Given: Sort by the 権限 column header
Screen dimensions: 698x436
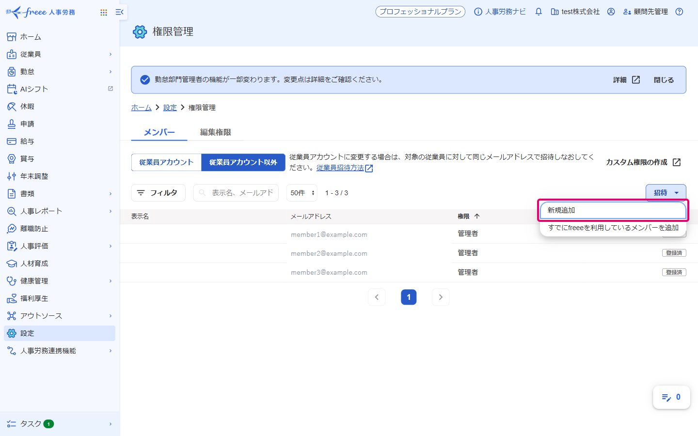Looking at the screenshot, I should point(469,217).
